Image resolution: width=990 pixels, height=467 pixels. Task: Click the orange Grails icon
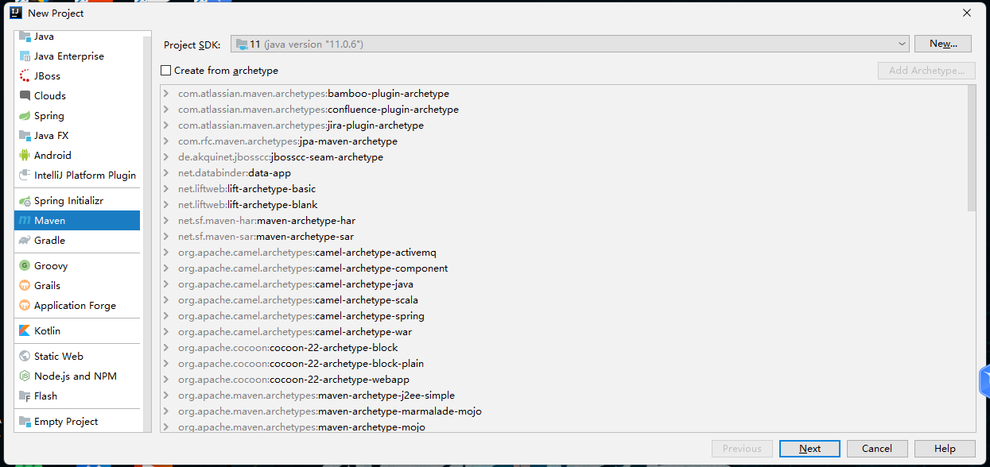point(25,286)
